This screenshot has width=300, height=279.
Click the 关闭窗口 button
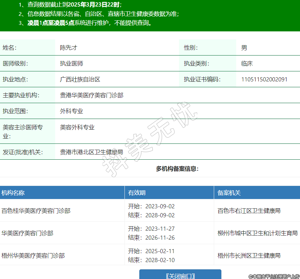point(180,276)
